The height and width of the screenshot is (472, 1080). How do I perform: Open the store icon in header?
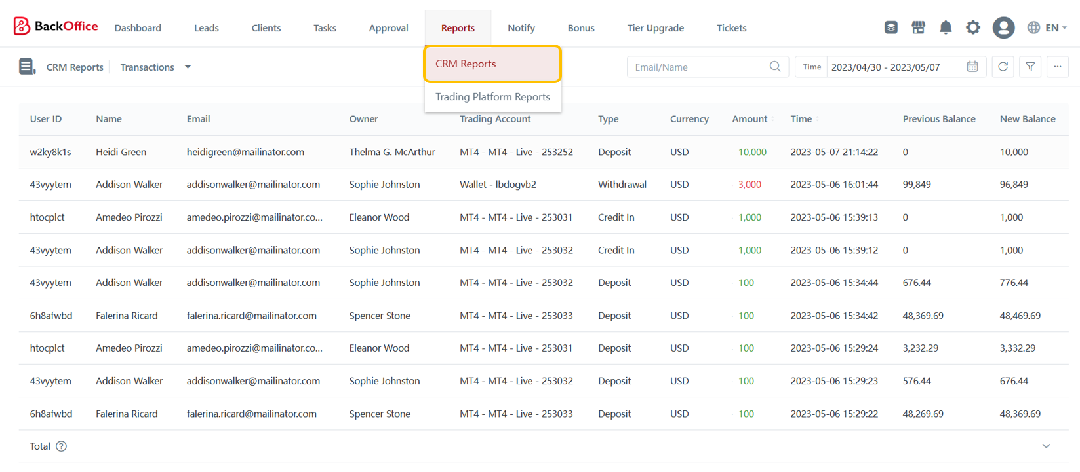pyautogui.click(x=918, y=27)
